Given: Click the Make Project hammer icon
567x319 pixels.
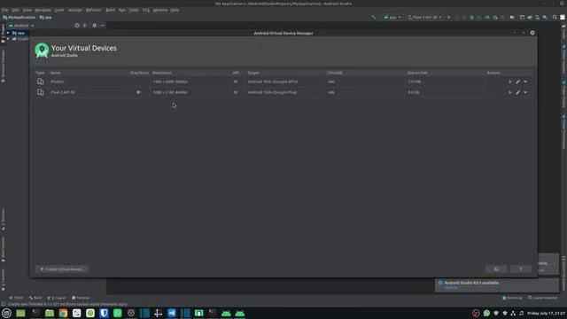Looking at the screenshot, I should pyautogui.click(x=374, y=18).
